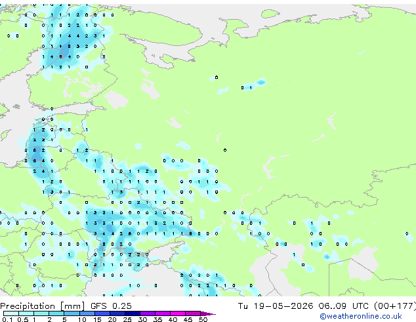Click the '30' legend scale label

[x=142, y=319]
